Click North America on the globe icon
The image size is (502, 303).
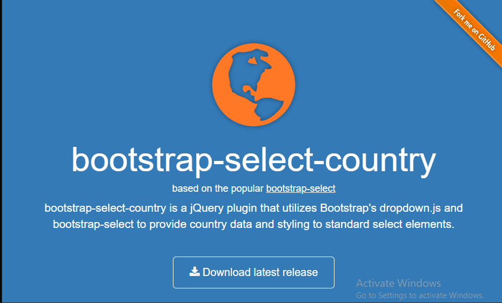pyautogui.click(x=249, y=73)
